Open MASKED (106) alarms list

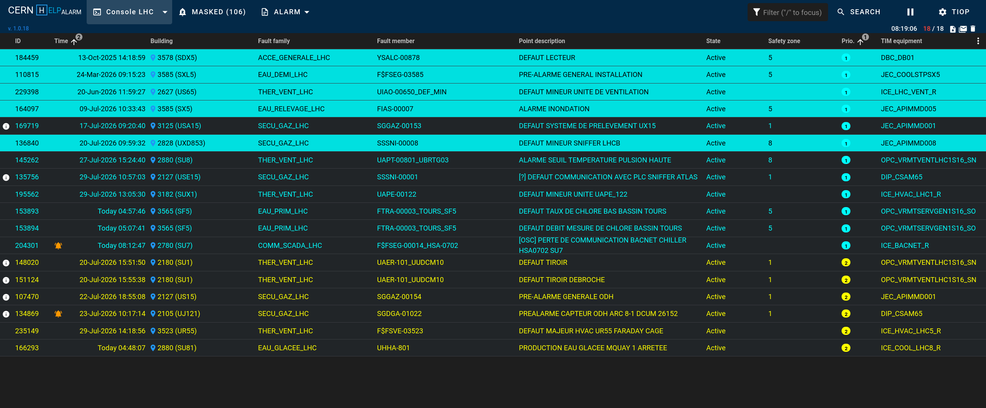[212, 12]
